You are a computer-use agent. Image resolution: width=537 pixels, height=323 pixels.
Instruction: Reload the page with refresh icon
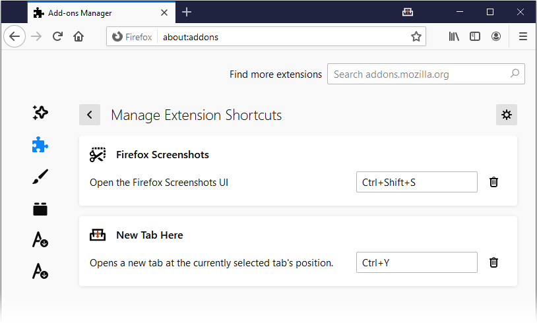[57, 36]
